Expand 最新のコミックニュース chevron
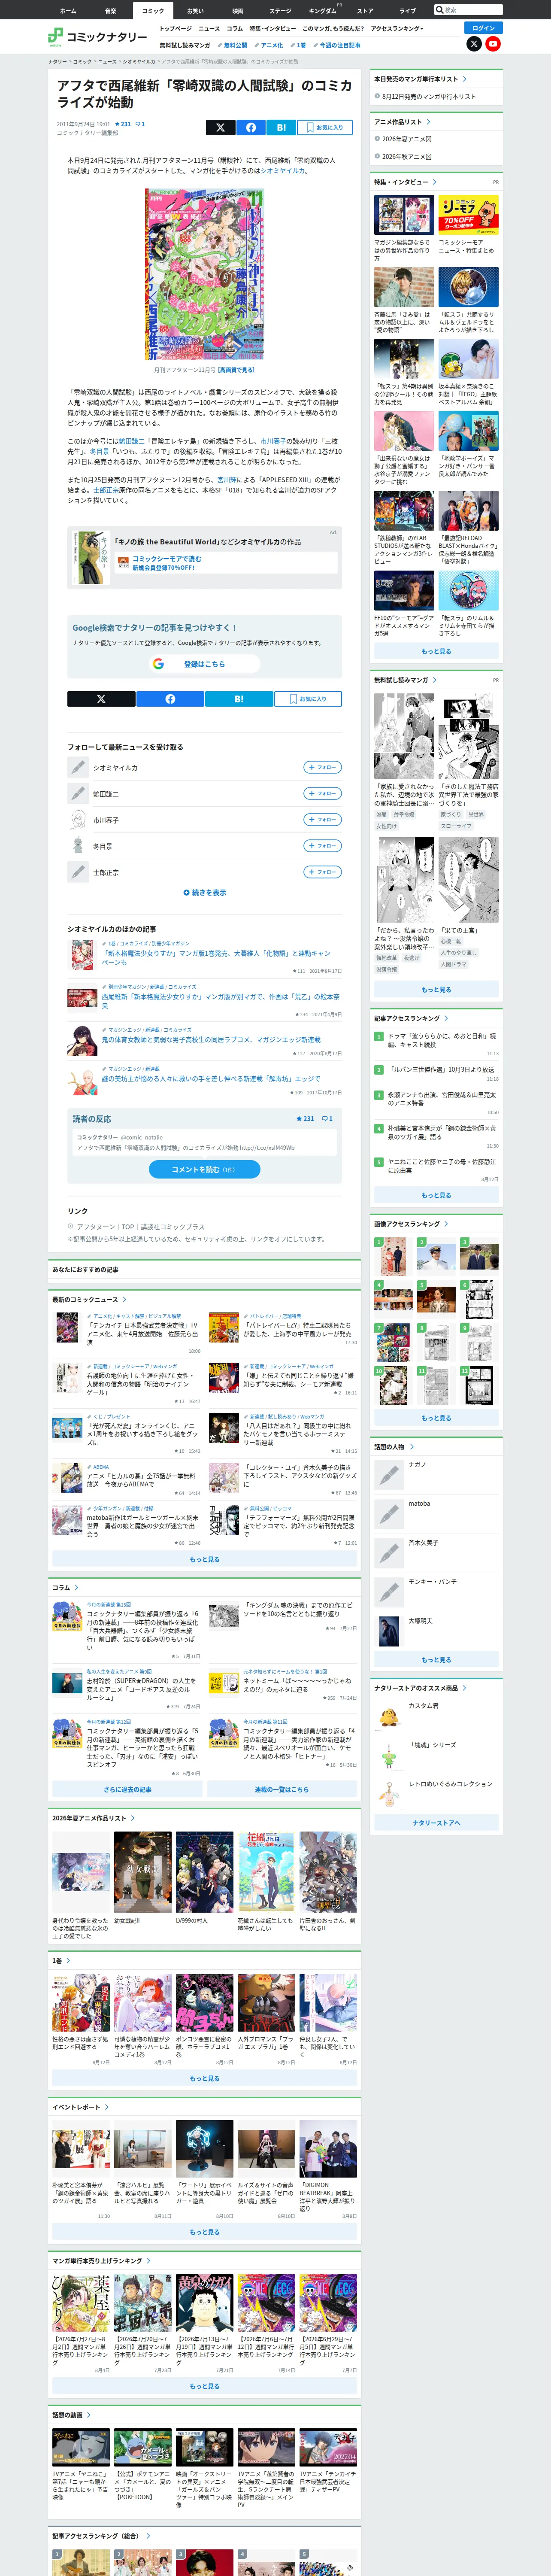 coord(124,1300)
